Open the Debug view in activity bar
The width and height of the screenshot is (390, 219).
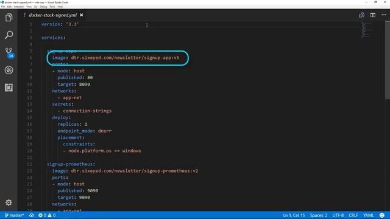[x=9, y=70]
